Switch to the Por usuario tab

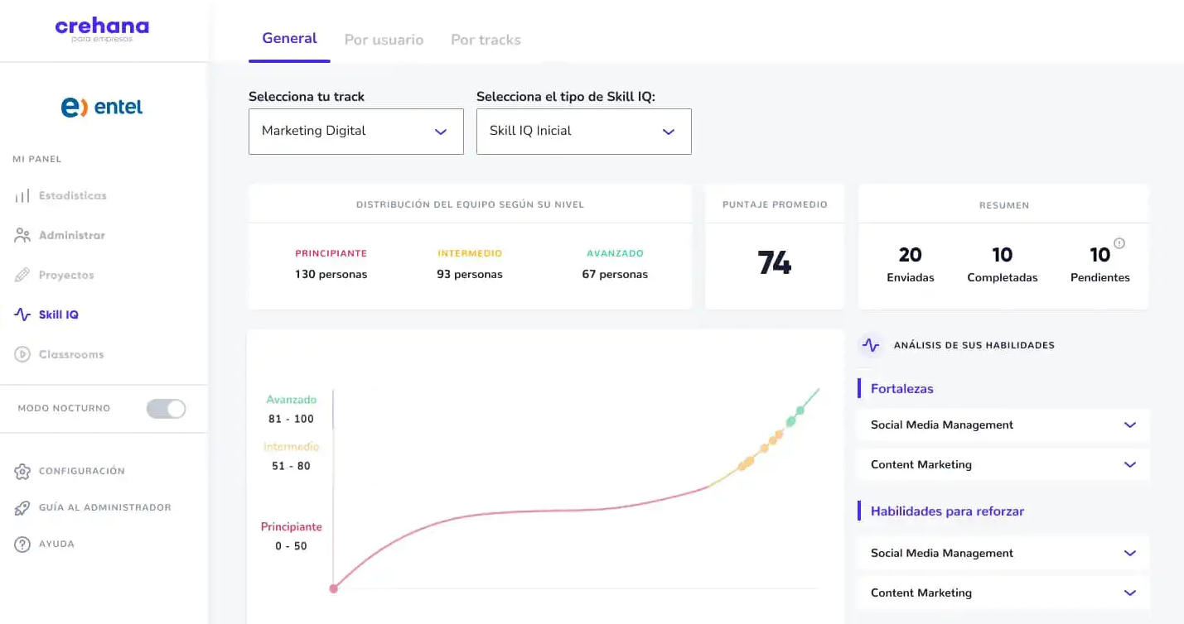[x=384, y=40]
